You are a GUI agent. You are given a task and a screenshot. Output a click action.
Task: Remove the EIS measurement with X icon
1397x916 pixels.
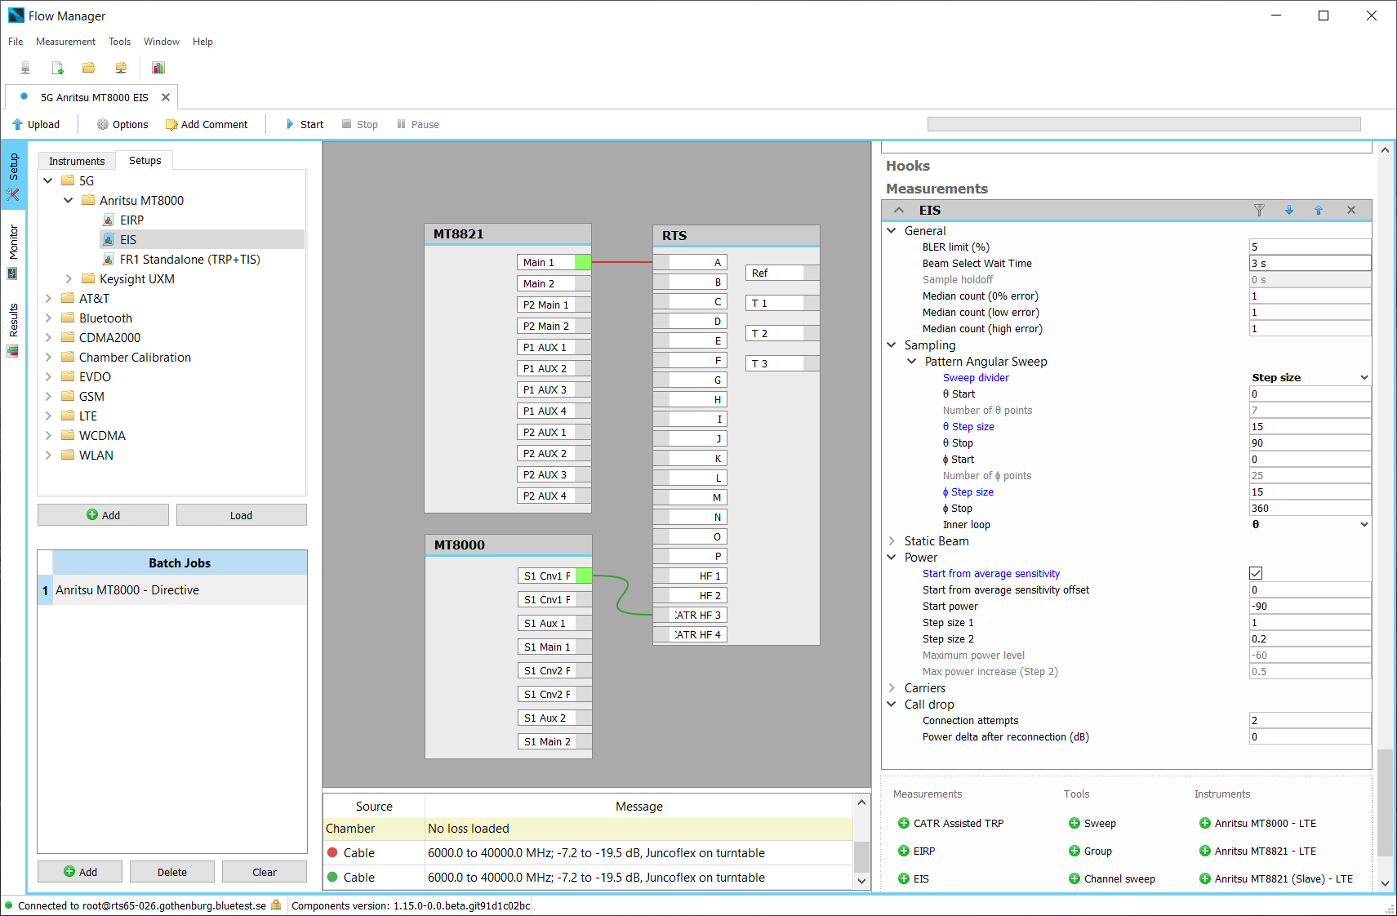point(1351,210)
